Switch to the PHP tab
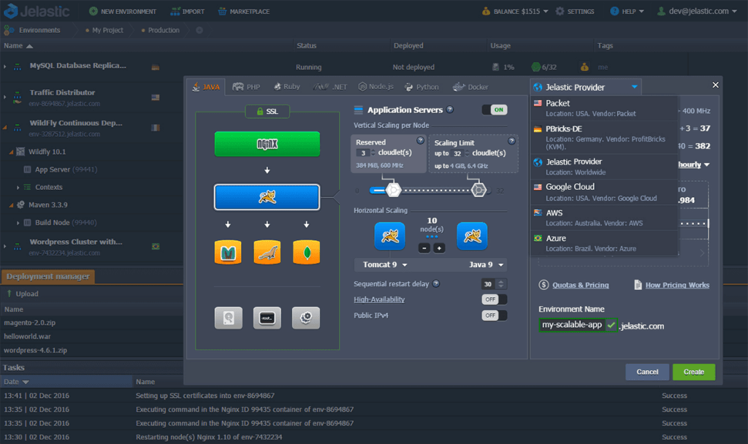 [246, 87]
